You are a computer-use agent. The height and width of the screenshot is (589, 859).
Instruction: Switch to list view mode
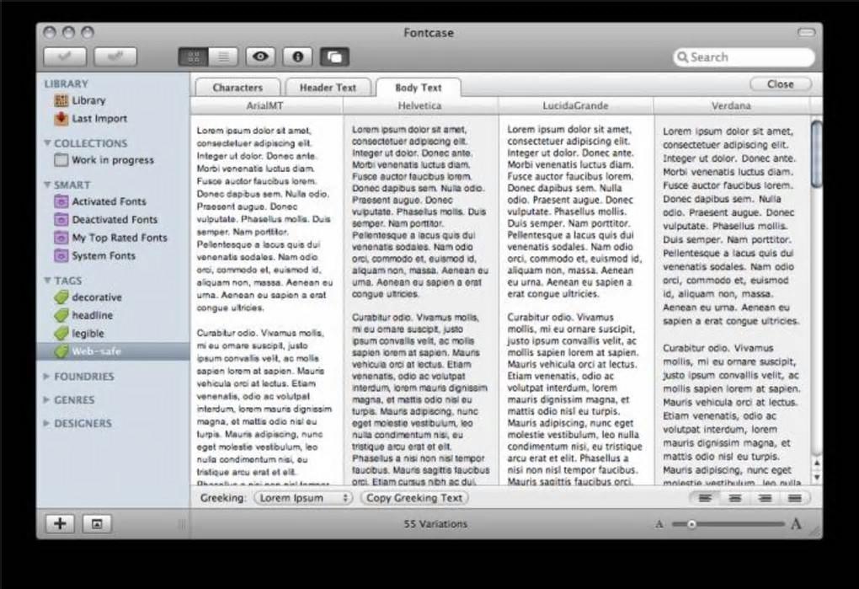tap(223, 56)
